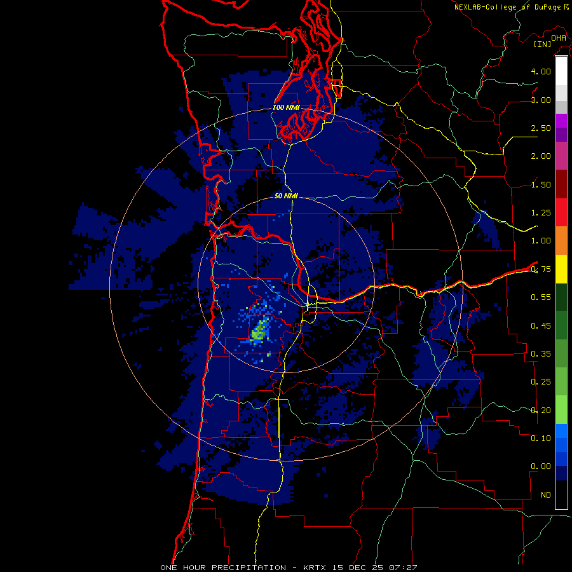This screenshot has height=572, width=572.
Task: Click the OHA product label
Action: click(x=559, y=37)
